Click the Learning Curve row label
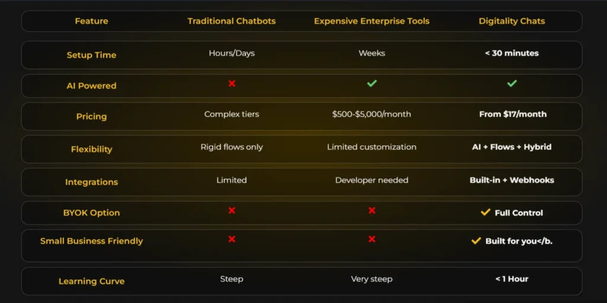 coord(91,281)
